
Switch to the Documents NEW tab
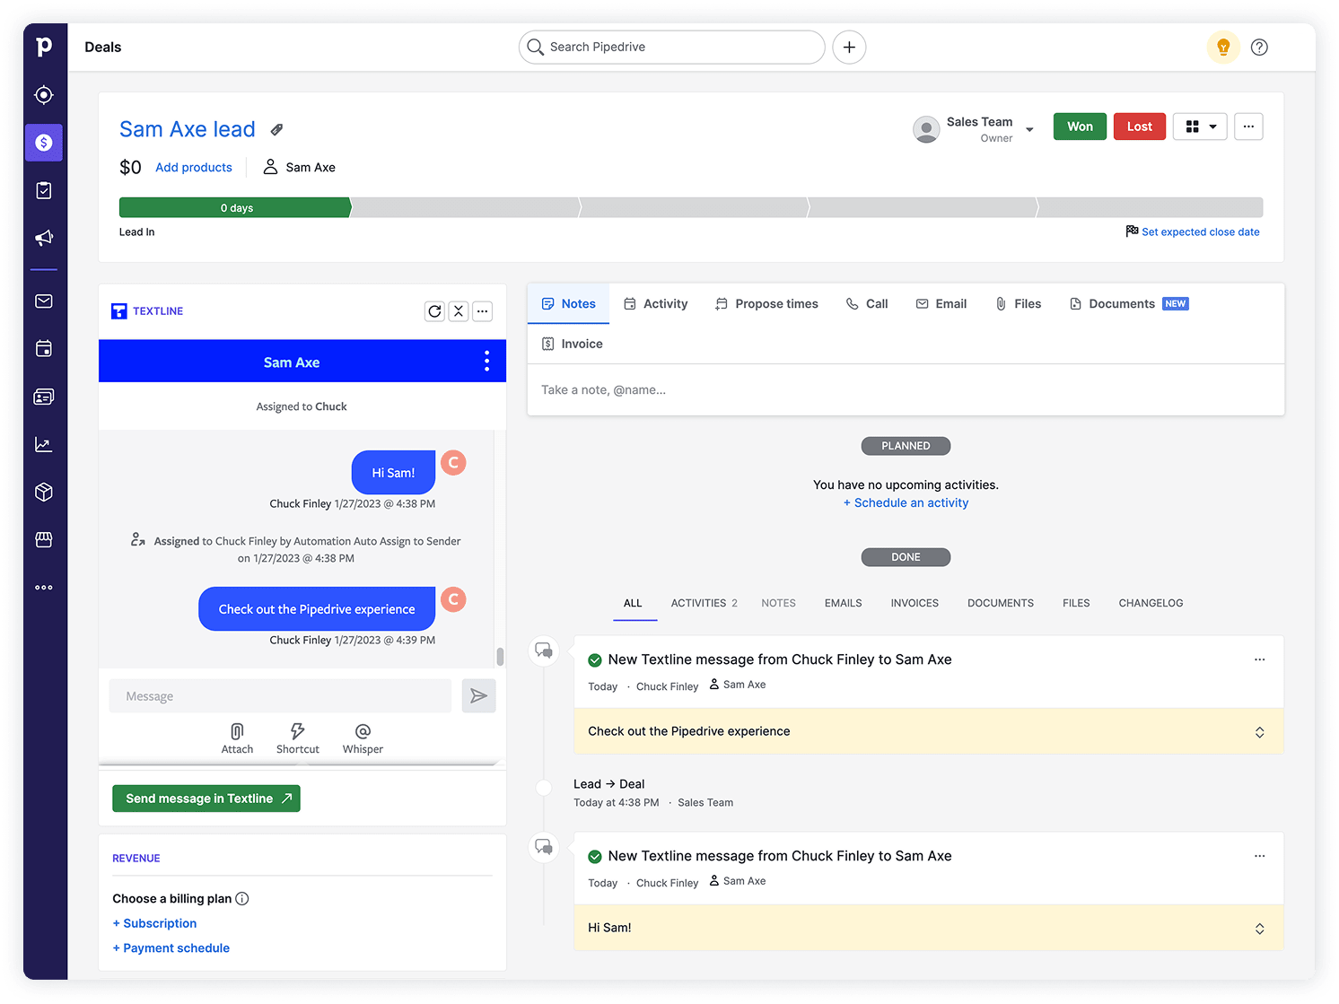tap(1129, 304)
